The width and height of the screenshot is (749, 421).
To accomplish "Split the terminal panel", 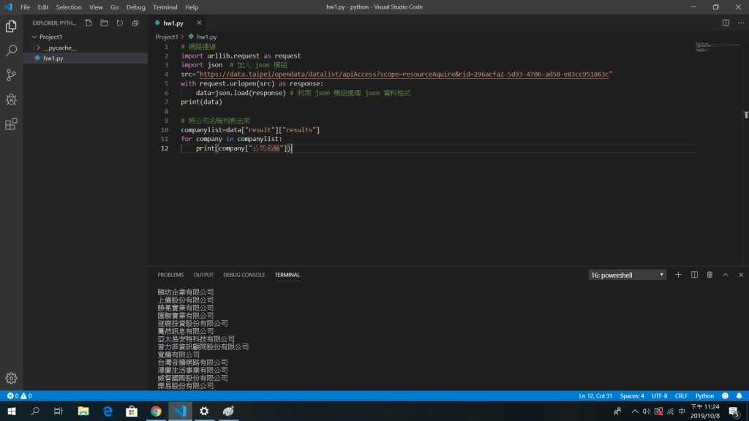I will point(695,275).
